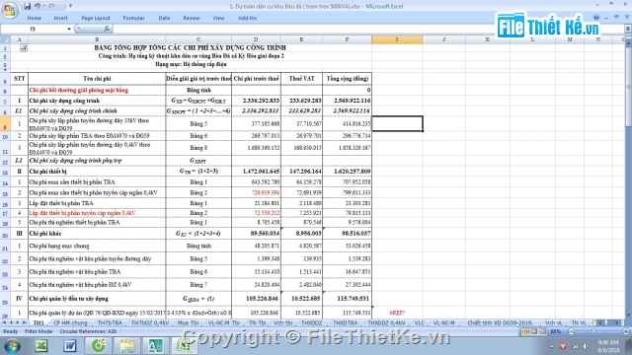This screenshot has width=632, height=355.
Task: Select cell 'Chi phí quản lý đầu tư xây dựng'
Action: tap(97, 299)
